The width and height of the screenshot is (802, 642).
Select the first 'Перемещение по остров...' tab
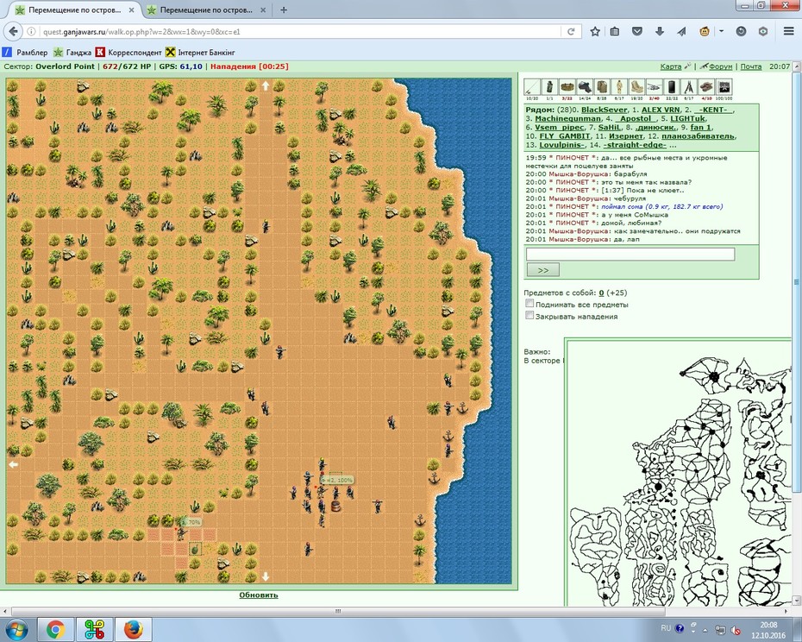[75, 9]
